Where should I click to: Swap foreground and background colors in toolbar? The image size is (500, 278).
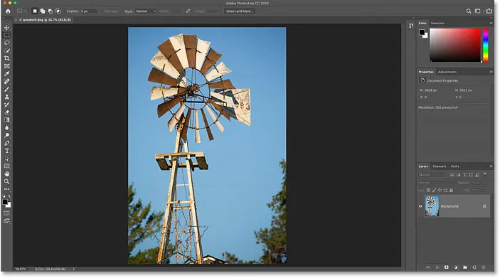coord(9,196)
